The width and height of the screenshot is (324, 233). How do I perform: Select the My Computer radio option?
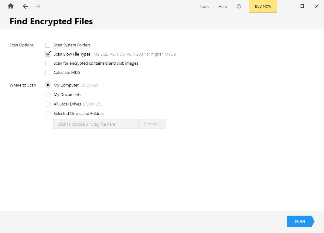48,85
